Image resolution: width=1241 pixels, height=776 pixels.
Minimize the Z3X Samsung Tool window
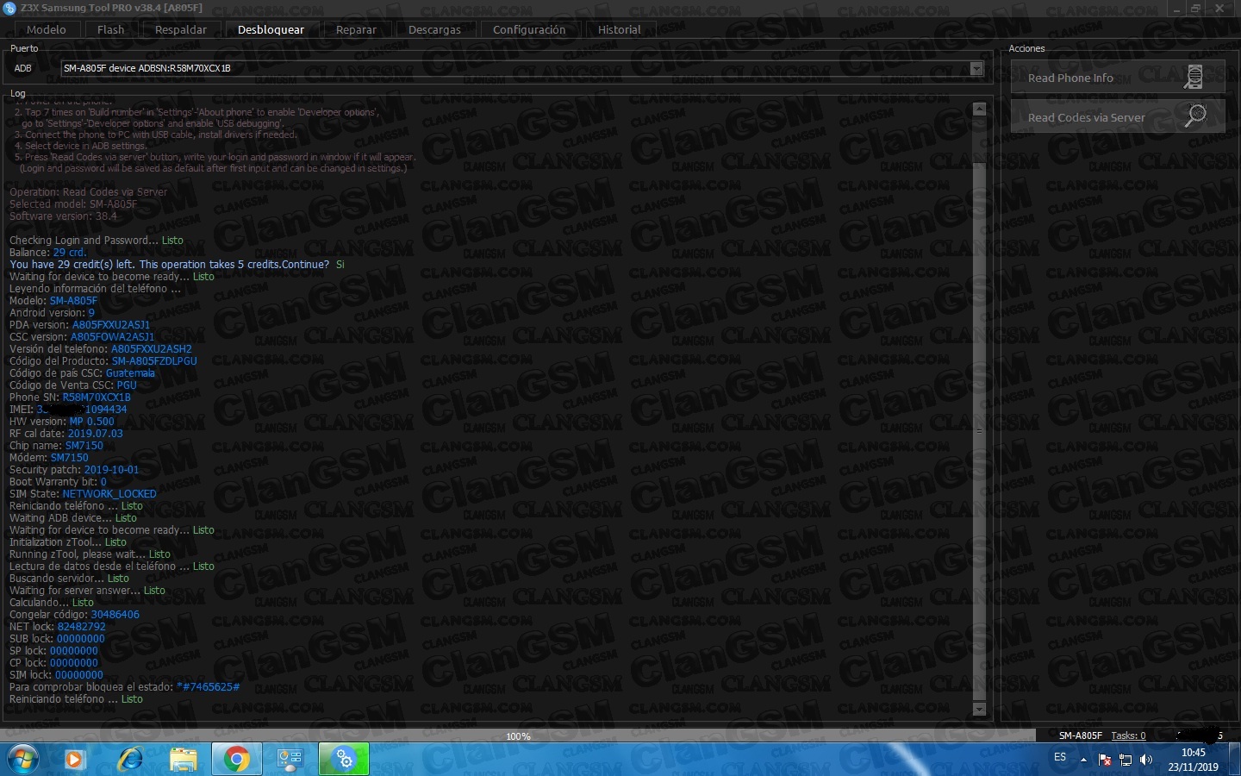click(1177, 8)
